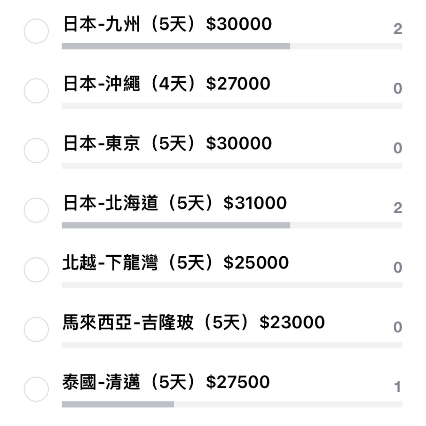Select the 北越-下龍灣 radio button

(x=36, y=270)
